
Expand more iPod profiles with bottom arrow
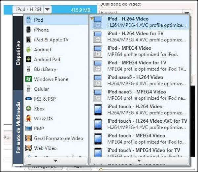click(x=139, y=161)
